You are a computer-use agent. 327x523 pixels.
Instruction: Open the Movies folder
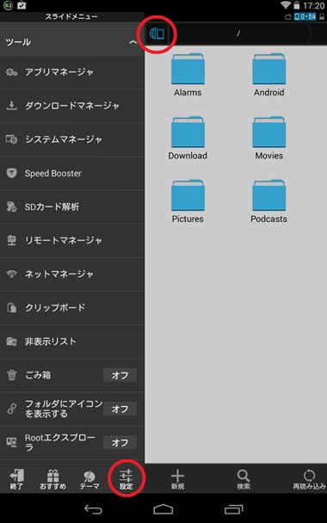(x=269, y=138)
